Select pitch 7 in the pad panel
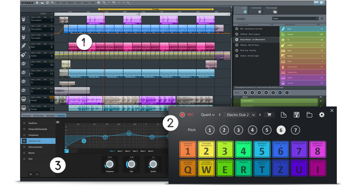This screenshot has height=188, width=346. point(296,130)
